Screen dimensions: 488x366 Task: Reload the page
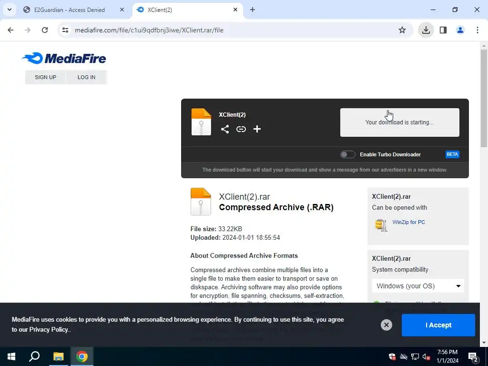pyautogui.click(x=45, y=30)
